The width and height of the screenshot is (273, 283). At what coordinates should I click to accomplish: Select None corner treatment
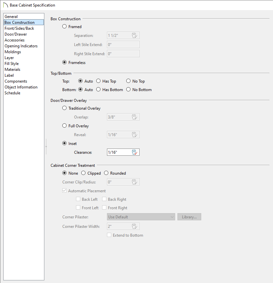click(x=64, y=173)
